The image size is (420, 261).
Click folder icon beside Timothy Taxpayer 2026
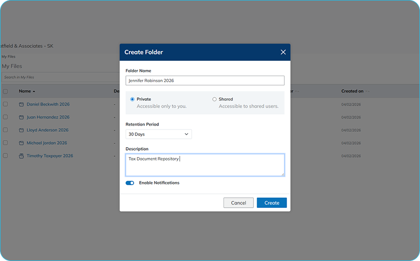click(21, 156)
